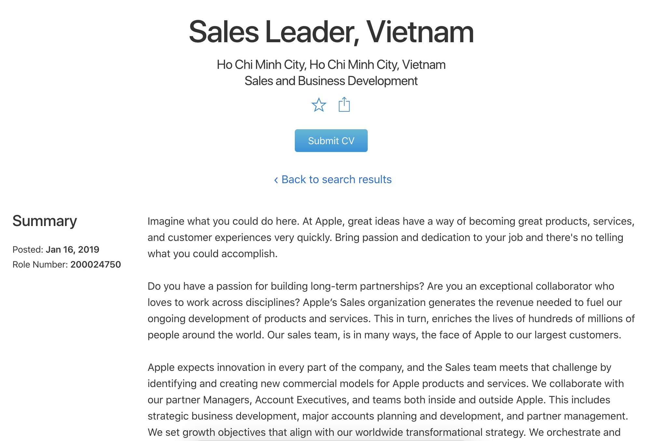Open the share icon below the title

coord(344,105)
